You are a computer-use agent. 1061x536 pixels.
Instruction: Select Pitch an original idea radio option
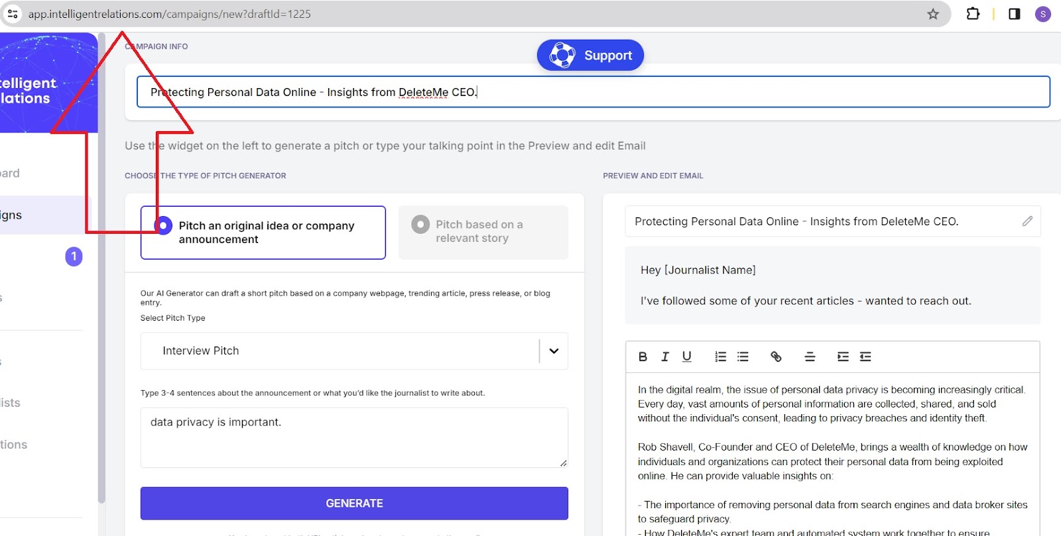[263, 233]
